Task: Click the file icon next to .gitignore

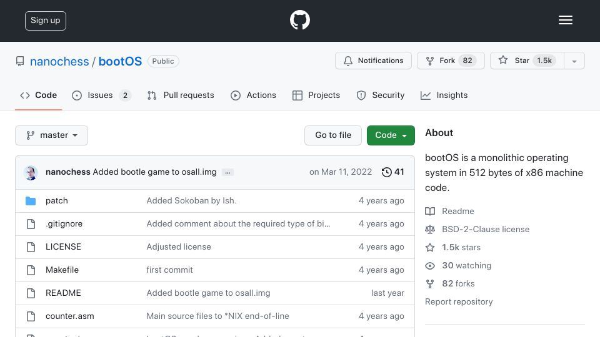Action: [x=31, y=224]
